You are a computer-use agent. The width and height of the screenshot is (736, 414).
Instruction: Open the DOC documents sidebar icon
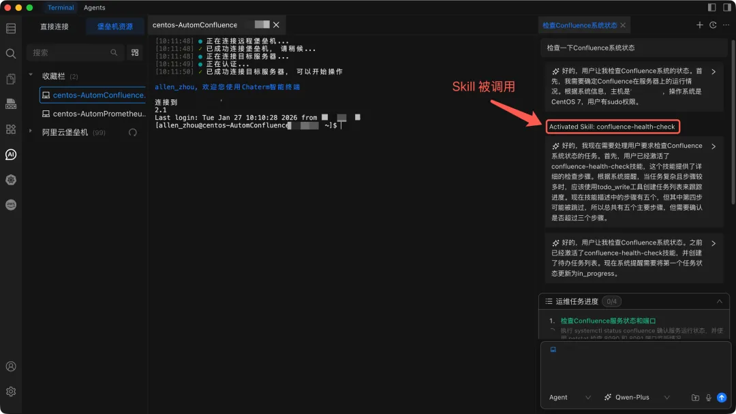pos(10,103)
